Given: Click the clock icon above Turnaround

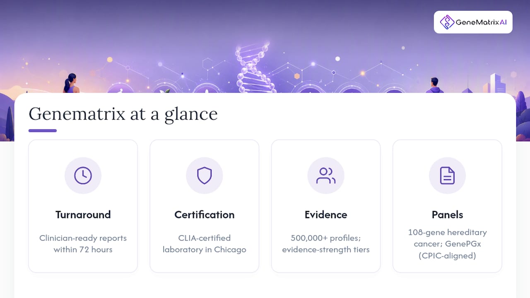Looking at the screenshot, I should click(83, 175).
